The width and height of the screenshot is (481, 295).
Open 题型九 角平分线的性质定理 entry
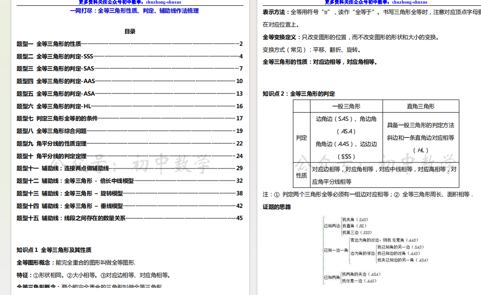129,144
